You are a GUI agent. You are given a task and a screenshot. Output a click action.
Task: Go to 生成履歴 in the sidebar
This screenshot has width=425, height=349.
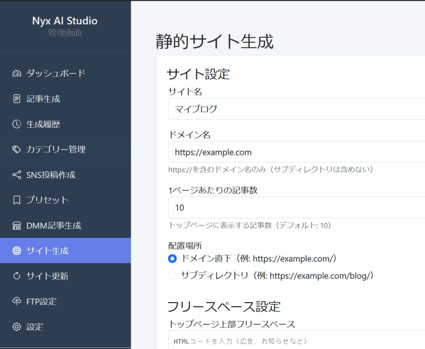(x=65, y=124)
